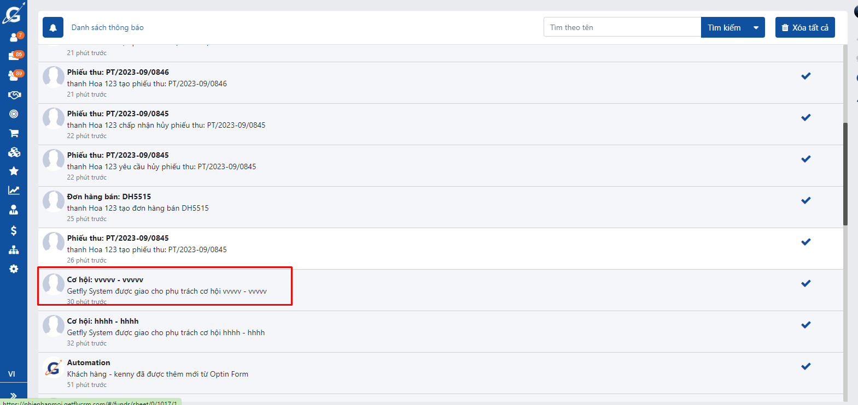Open the dollar sign finance icon
The height and width of the screenshot is (405, 858).
coord(14,230)
